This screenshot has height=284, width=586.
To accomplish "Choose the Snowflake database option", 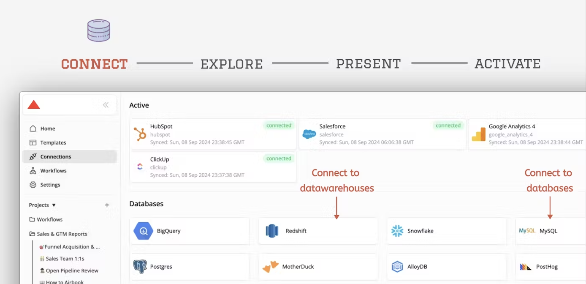I will click(447, 231).
